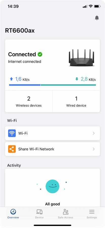
Task: Tap the blue Wi-Fi signal icon
Action: click(x=12, y=133)
